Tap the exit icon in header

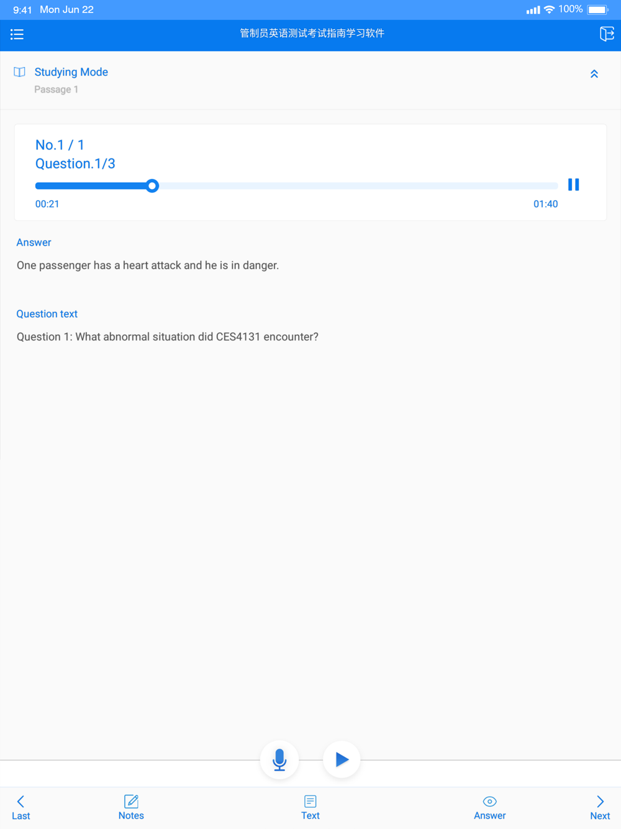click(x=606, y=34)
